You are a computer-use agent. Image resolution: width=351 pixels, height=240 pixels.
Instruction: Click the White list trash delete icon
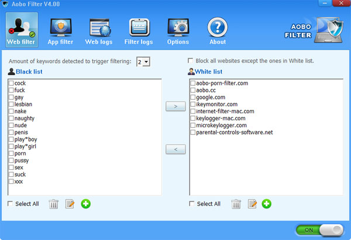click(236, 204)
